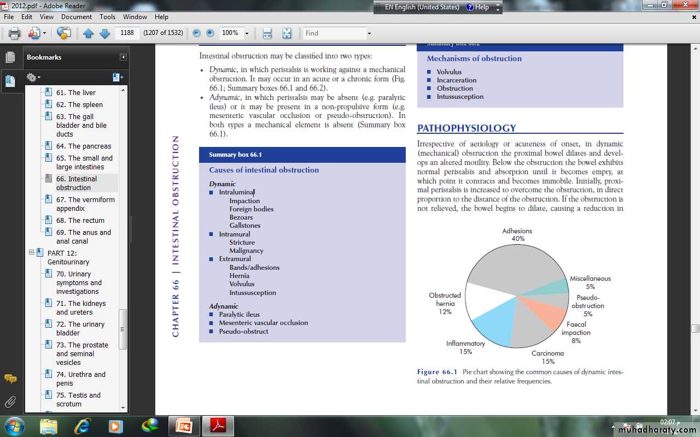The width and height of the screenshot is (700, 437).
Task: Click the Print icon in toolbar
Action: pyautogui.click(x=15, y=33)
